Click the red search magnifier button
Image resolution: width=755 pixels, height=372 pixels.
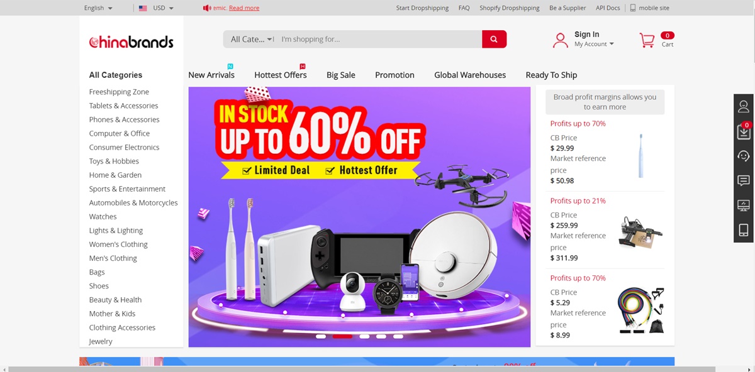(494, 39)
